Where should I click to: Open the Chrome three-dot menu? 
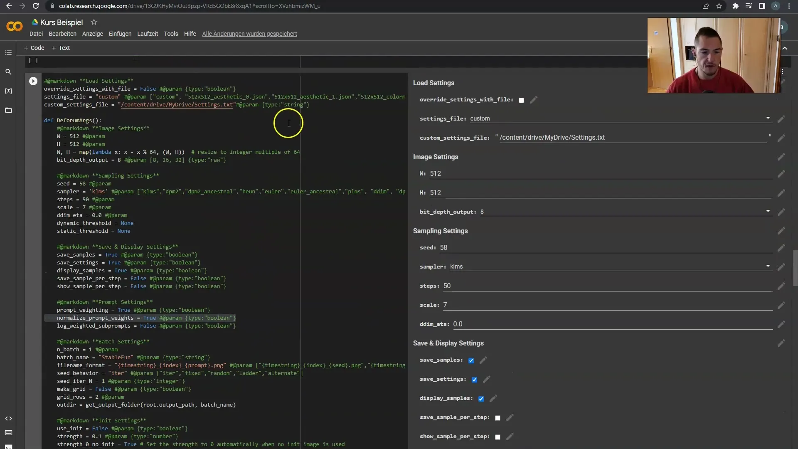tap(789, 6)
